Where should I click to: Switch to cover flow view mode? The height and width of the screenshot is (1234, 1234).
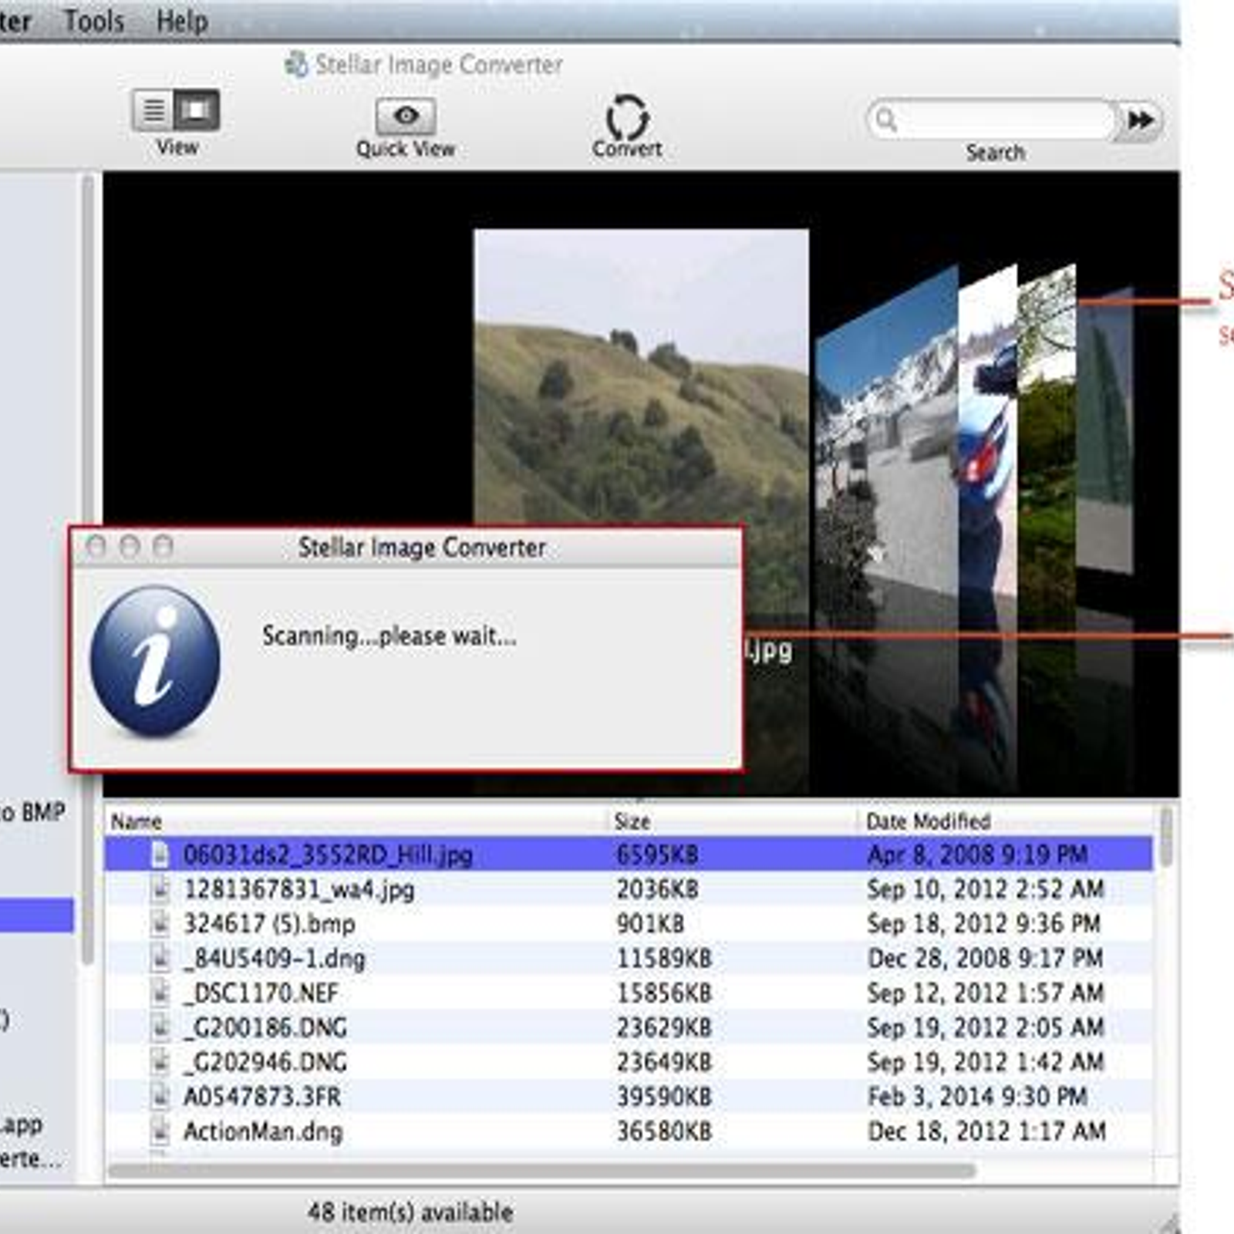pos(197,110)
